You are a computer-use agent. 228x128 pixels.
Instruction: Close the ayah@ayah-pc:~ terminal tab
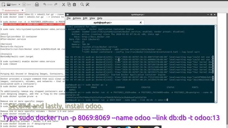[x=141, y=22]
